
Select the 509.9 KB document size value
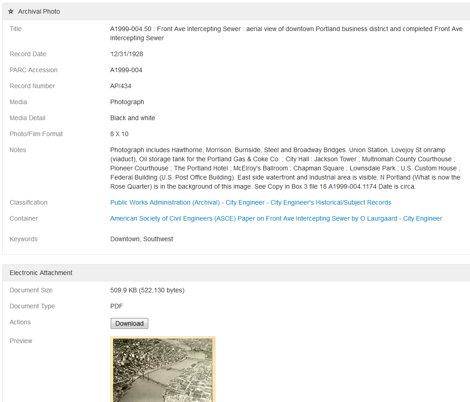pos(147,290)
